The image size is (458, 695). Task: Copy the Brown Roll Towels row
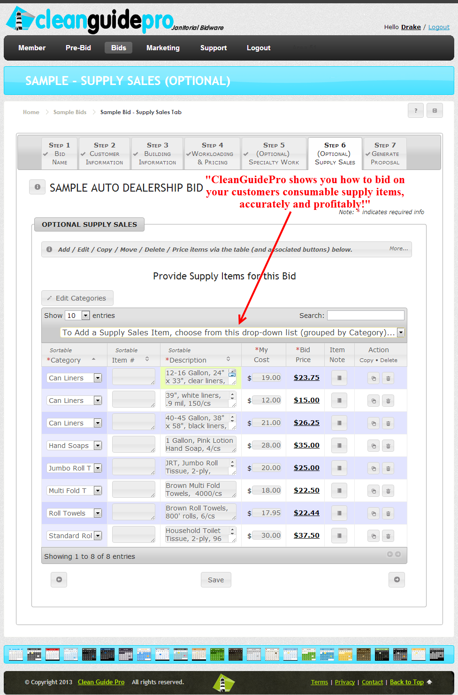point(374,513)
